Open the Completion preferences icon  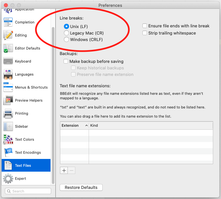pyautogui.click(x=8, y=22)
